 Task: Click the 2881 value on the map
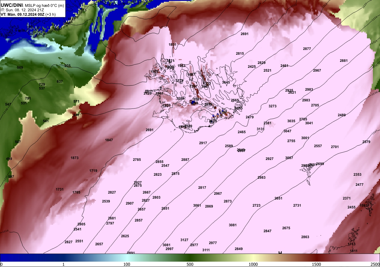click(x=344, y=61)
